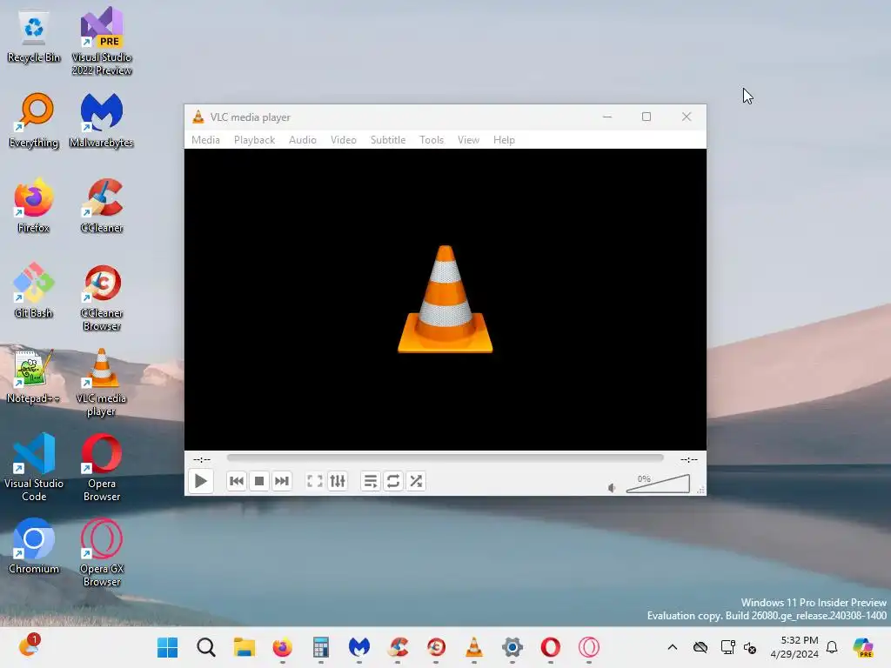Click the OneDrive tray icon

click(700, 647)
